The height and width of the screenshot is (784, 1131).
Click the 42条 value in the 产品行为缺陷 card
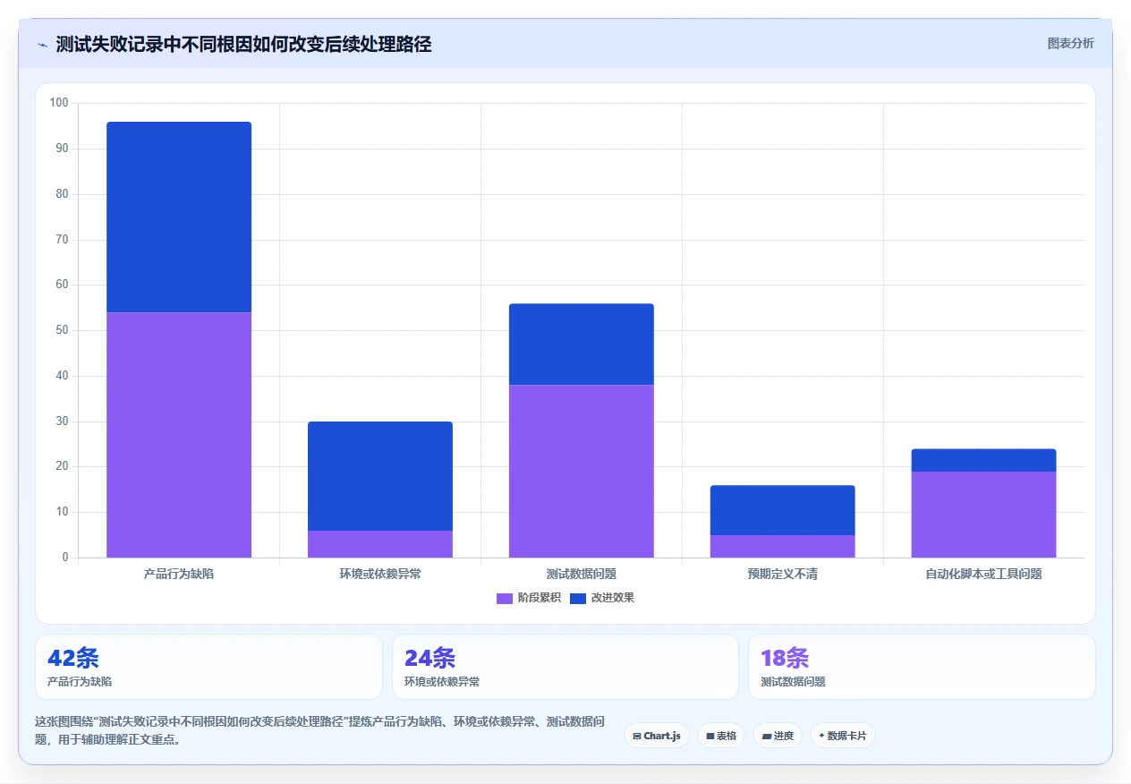tap(73, 658)
